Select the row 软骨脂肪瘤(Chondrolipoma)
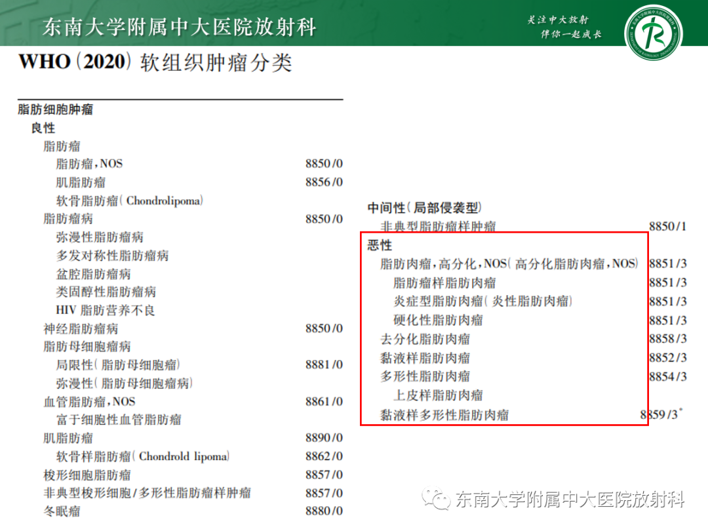Screen dimensions: 708x531 coord(130,201)
